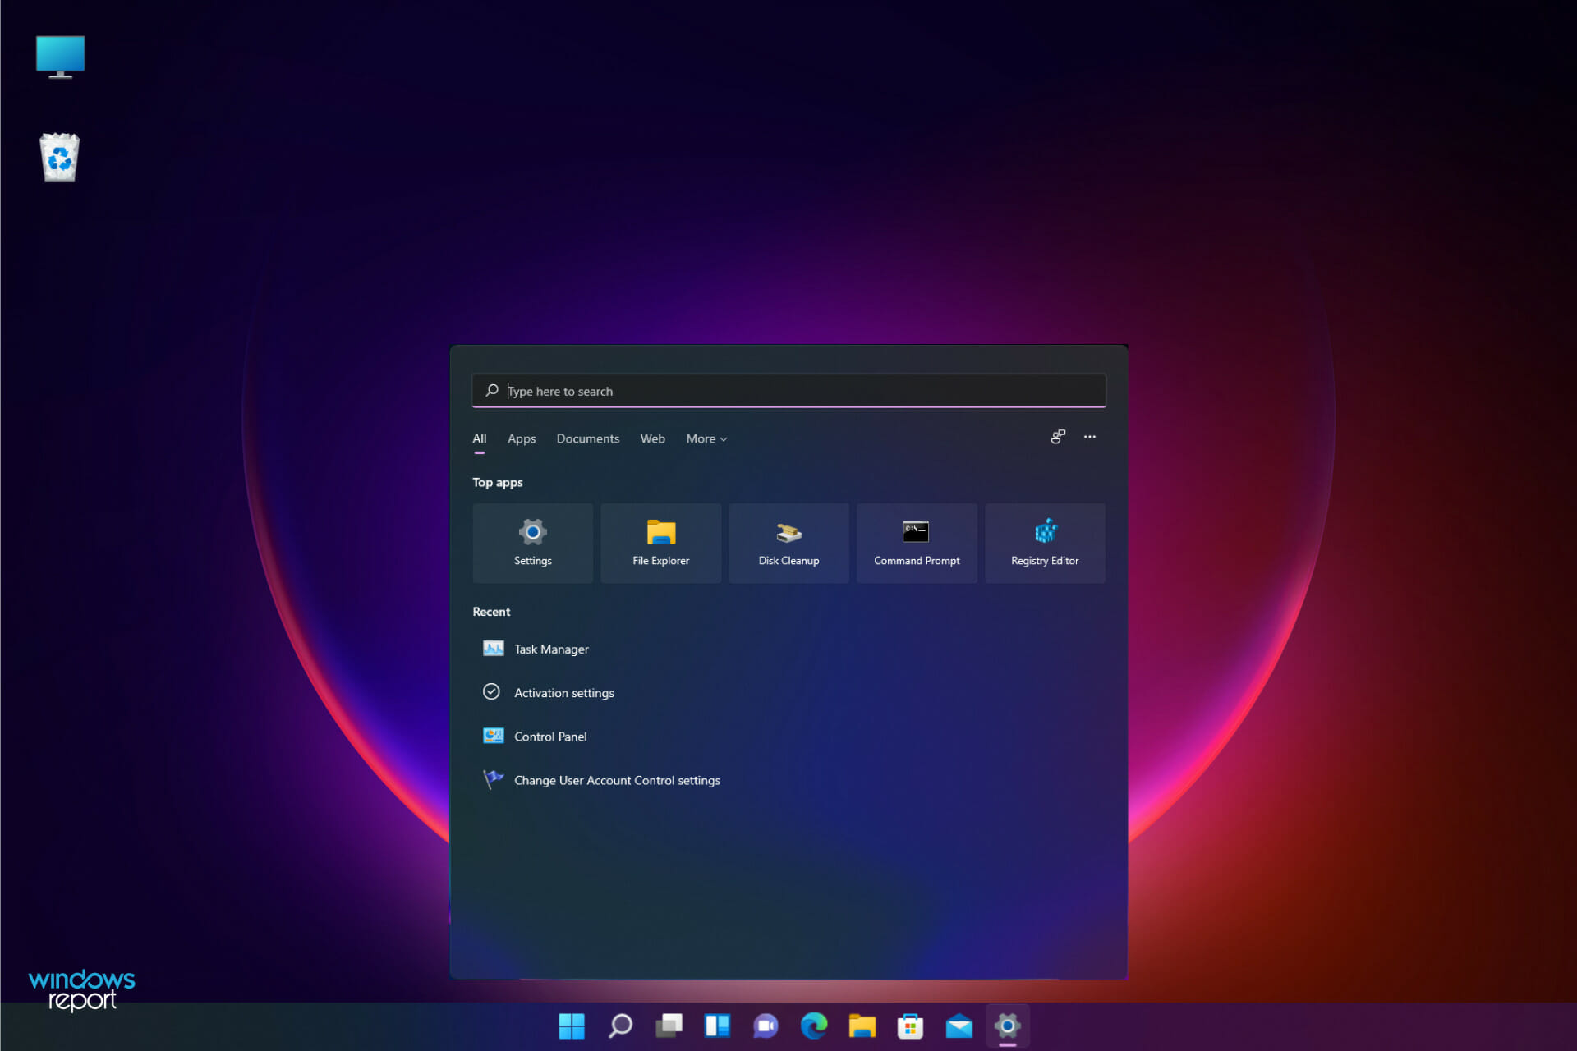
Task: Select Recycle Bin desktop icon
Action: tap(60, 157)
